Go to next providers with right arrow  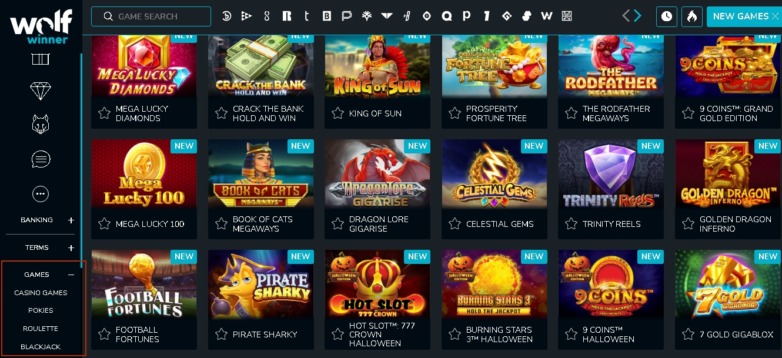pyautogui.click(x=639, y=16)
